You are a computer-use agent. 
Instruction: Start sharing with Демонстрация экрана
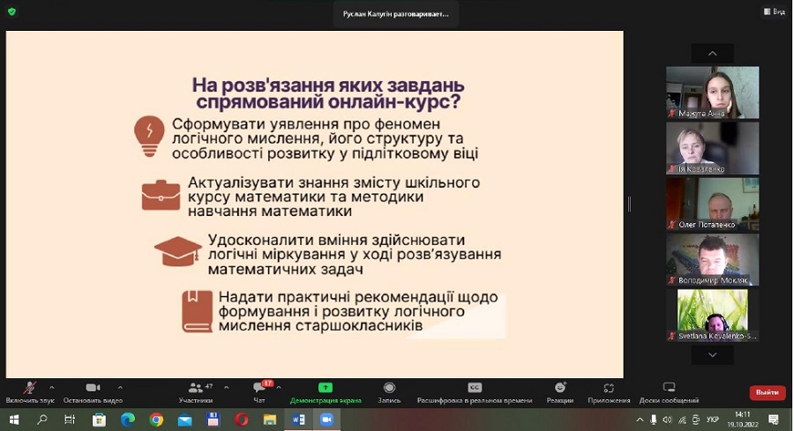click(326, 391)
